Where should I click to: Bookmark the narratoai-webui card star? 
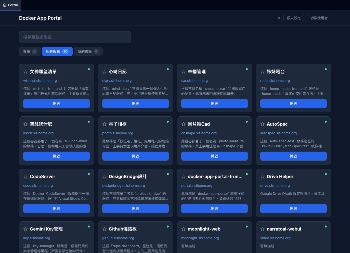262,229
